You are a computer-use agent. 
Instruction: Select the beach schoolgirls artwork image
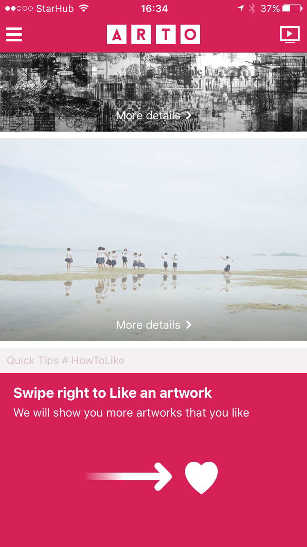click(153, 239)
